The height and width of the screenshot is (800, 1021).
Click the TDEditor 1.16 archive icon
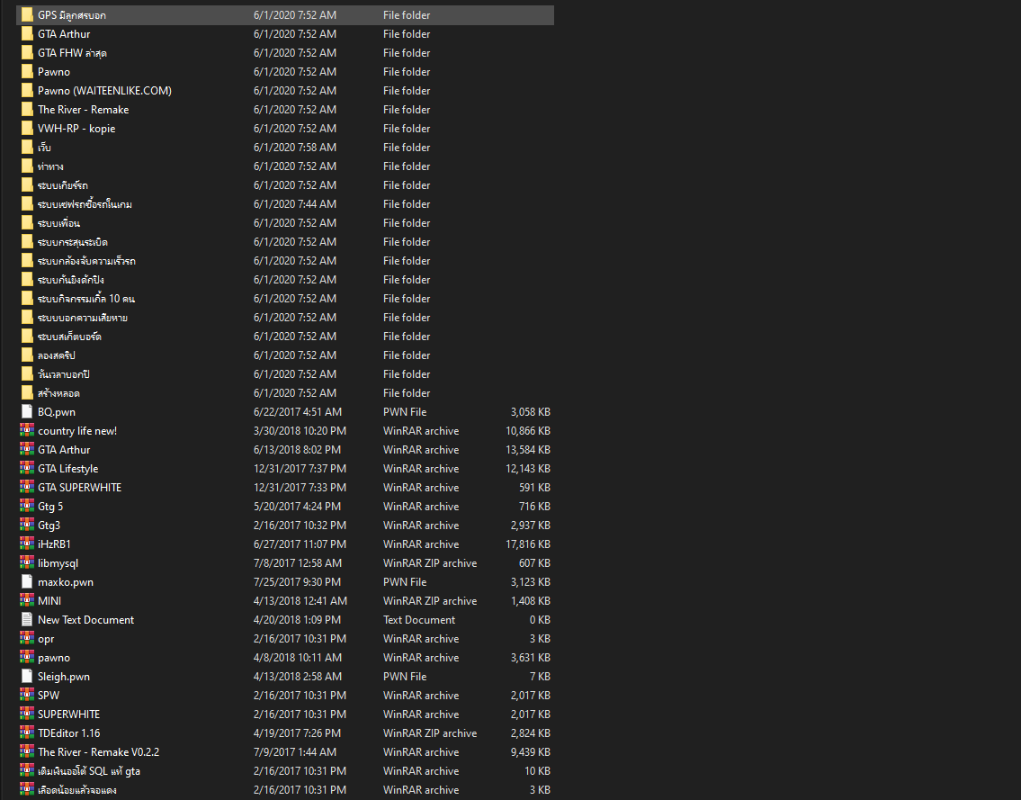27,733
